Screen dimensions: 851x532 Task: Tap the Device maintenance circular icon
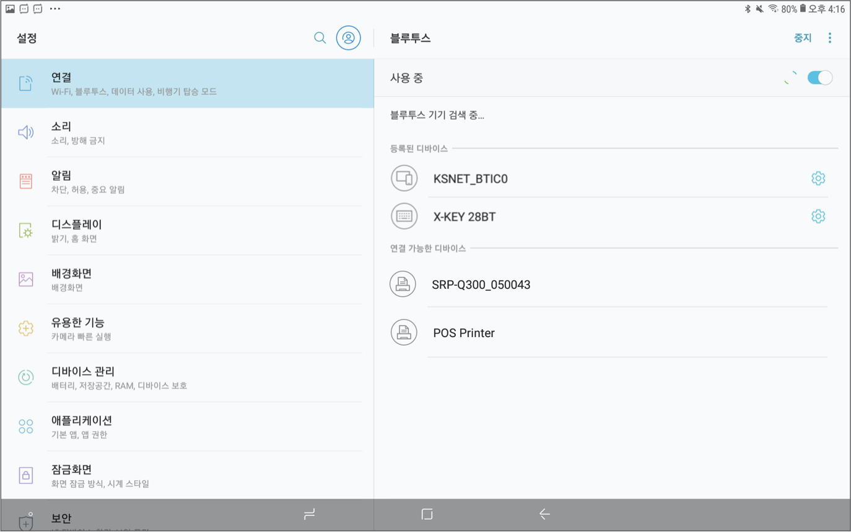(25, 377)
